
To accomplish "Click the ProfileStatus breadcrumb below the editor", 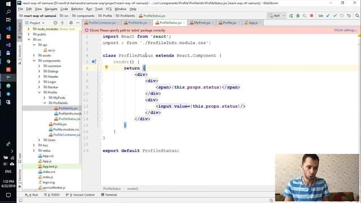I will pyautogui.click(x=112, y=188).
